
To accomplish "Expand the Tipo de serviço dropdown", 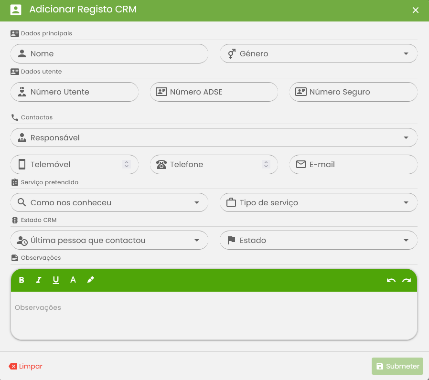I will coord(319,202).
